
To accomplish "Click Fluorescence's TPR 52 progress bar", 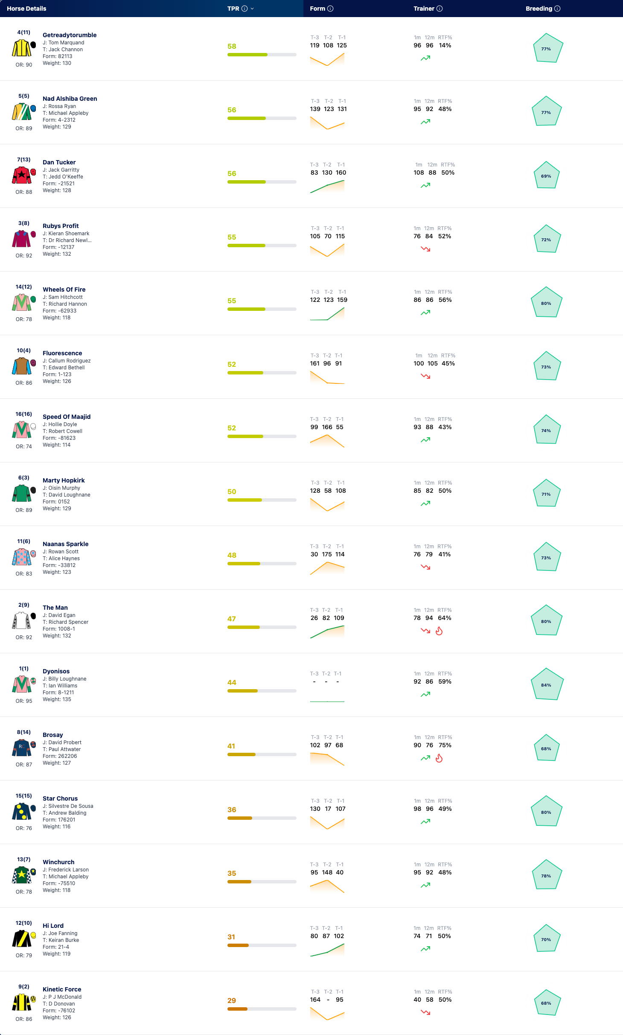I will [x=262, y=373].
